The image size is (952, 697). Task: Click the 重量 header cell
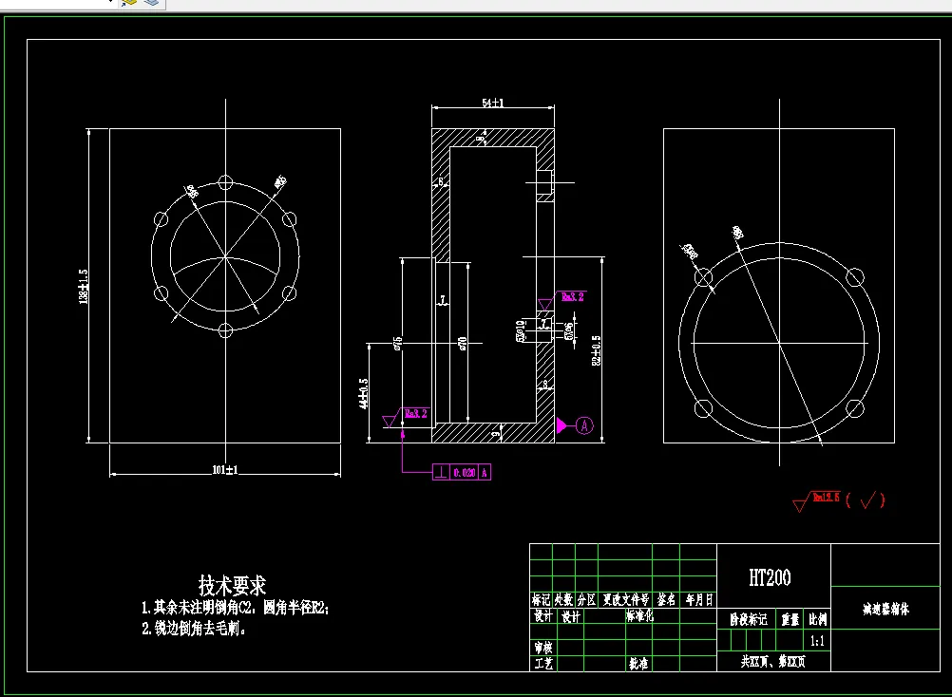tap(790, 619)
